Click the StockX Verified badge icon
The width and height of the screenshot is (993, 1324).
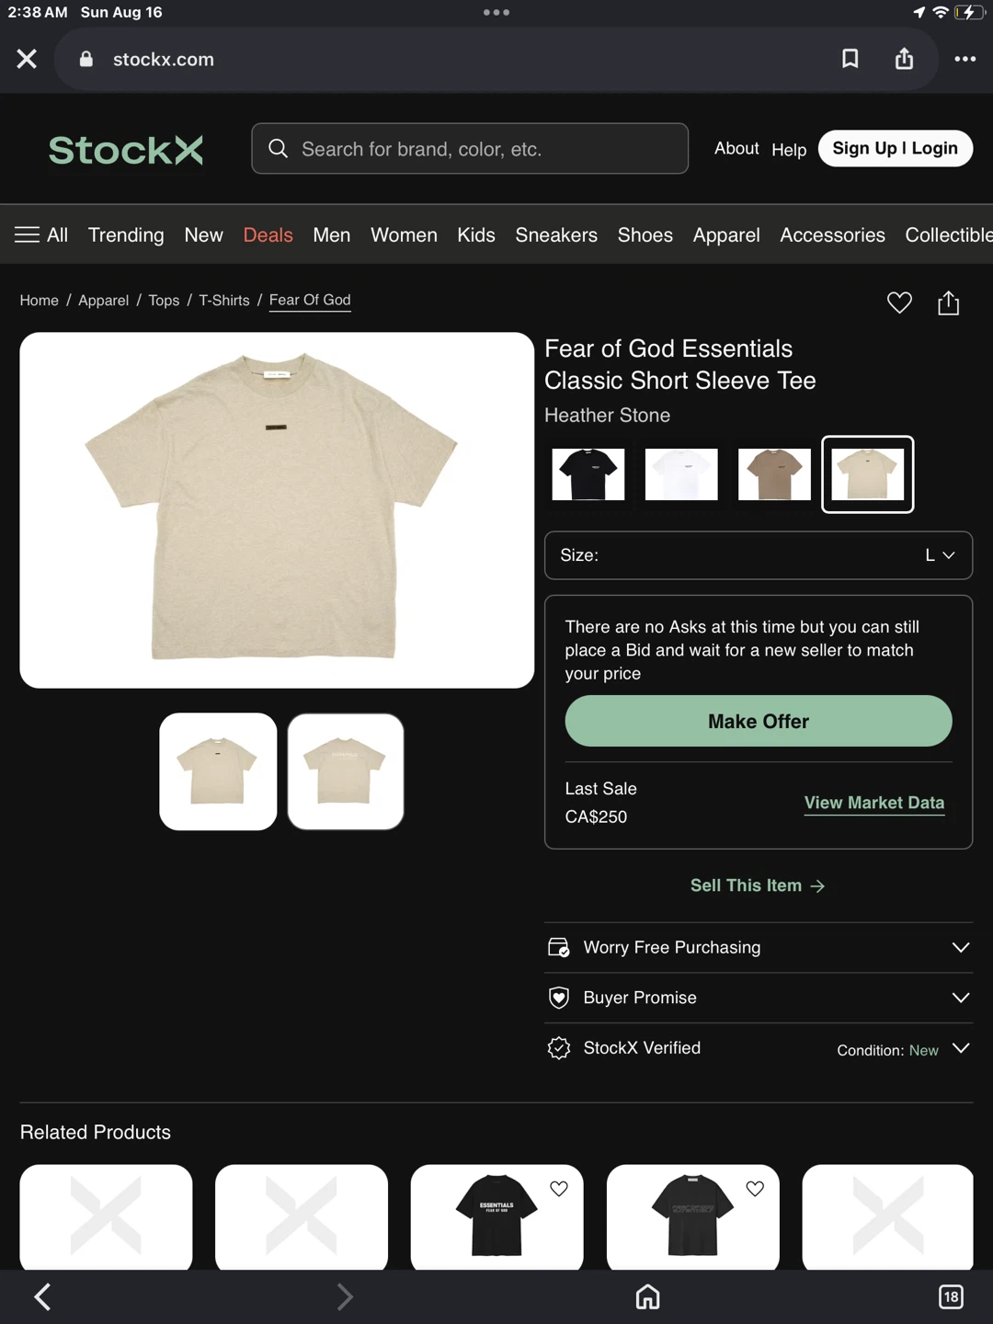(559, 1048)
